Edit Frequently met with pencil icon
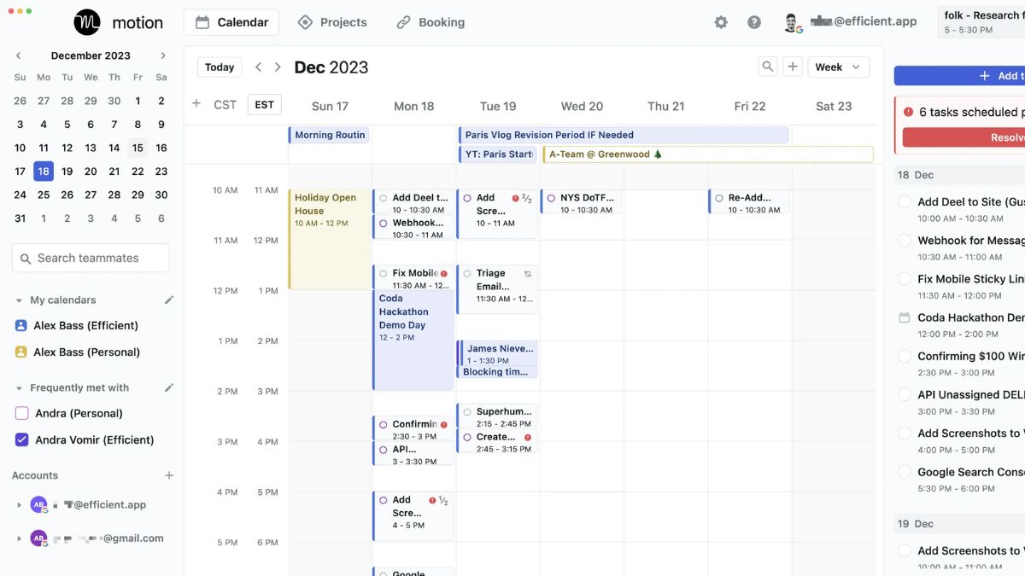Image resolution: width=1025 pixels, height=576 pixels. pyautogui.click(x=169, y=387)
